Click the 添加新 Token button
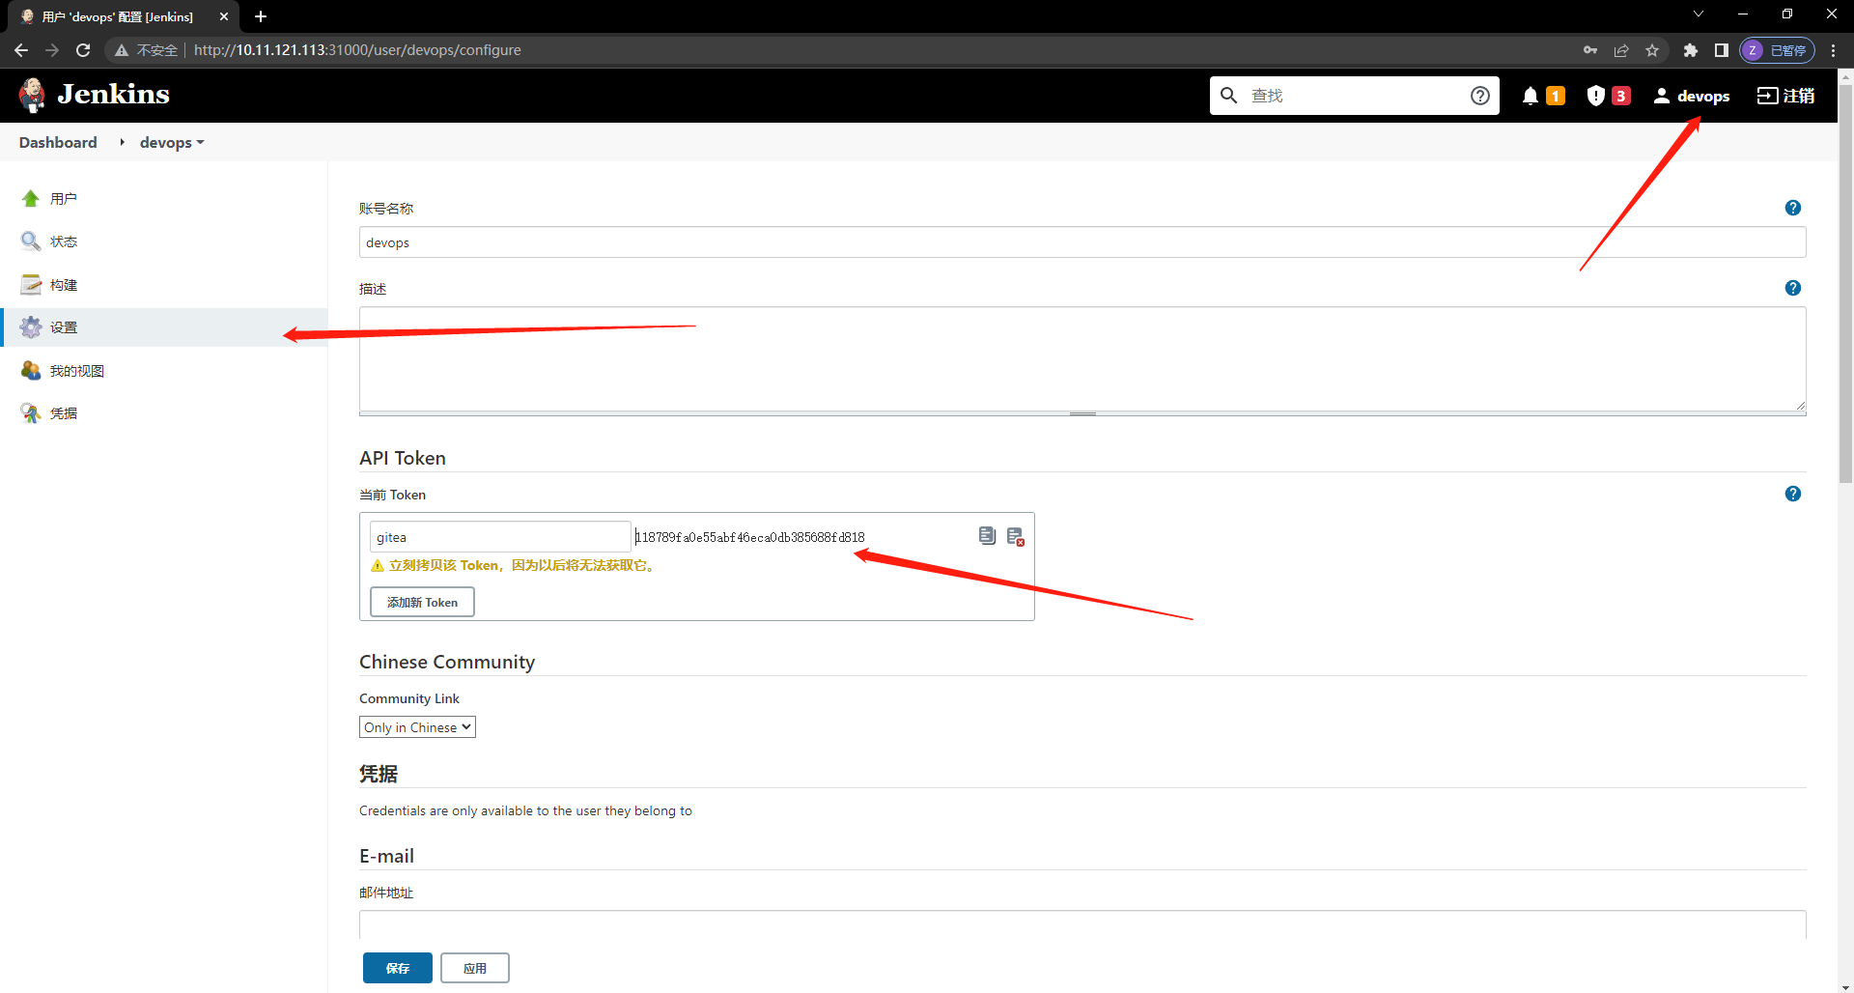This screenshot has width=1854, height=993. [422, 602]
